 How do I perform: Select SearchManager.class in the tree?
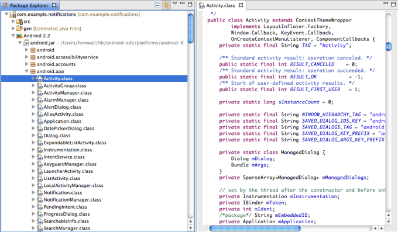pyautogui.click(x=67, y=228)
